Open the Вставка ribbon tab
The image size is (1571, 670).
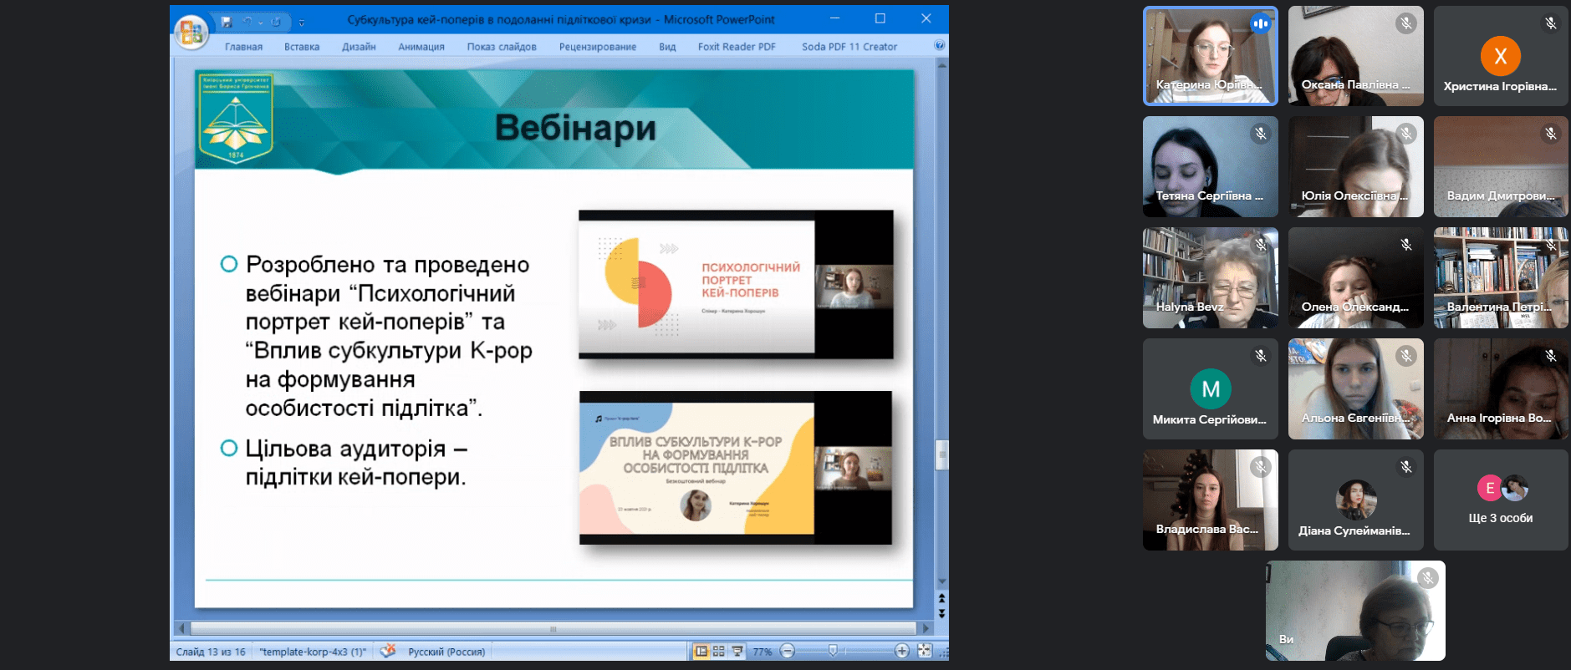(x=301, y=47)
